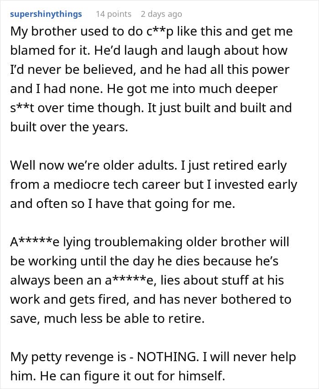Image resolution: width=319 pixels, height=389 pixels.
Task: Click the line 'I'd never be believed'
Action: coord(150,70)
